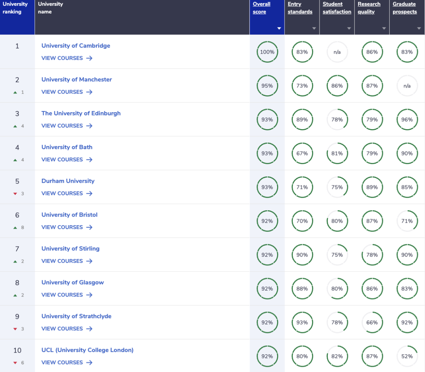Open the University of Bath link

pyautogui.click(x=67, y=147)
